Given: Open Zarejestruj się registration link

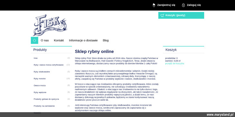Looking at the screenshot, I should pos(166,5).
